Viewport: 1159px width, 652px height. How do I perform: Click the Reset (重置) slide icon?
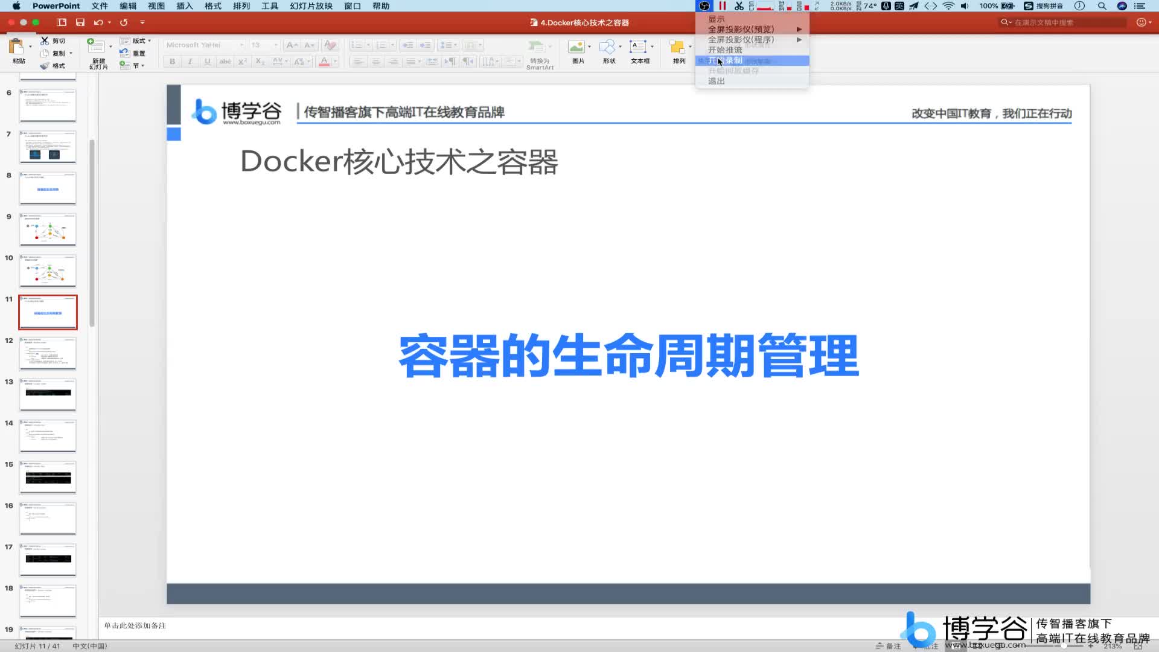pyautogui.click(x=124, y=53)
